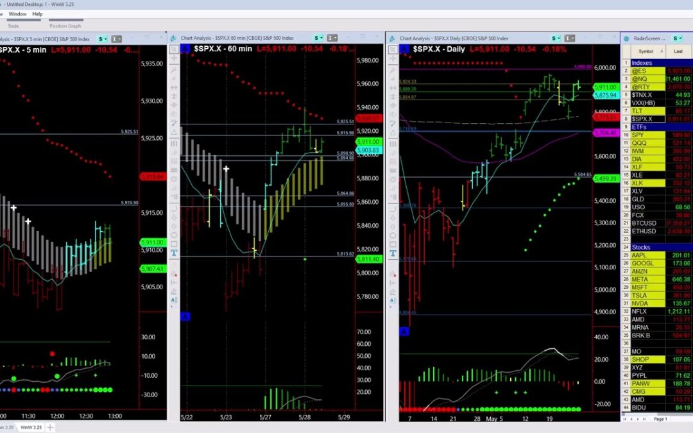Image resolution: width=693 pixels, height=433 pixels.
Task: Select the Text tool on the 5-min chart toolbar
Action: (x=3, y=251)
